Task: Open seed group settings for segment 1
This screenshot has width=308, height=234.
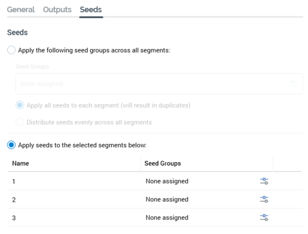Action: [x=264, y=181]
